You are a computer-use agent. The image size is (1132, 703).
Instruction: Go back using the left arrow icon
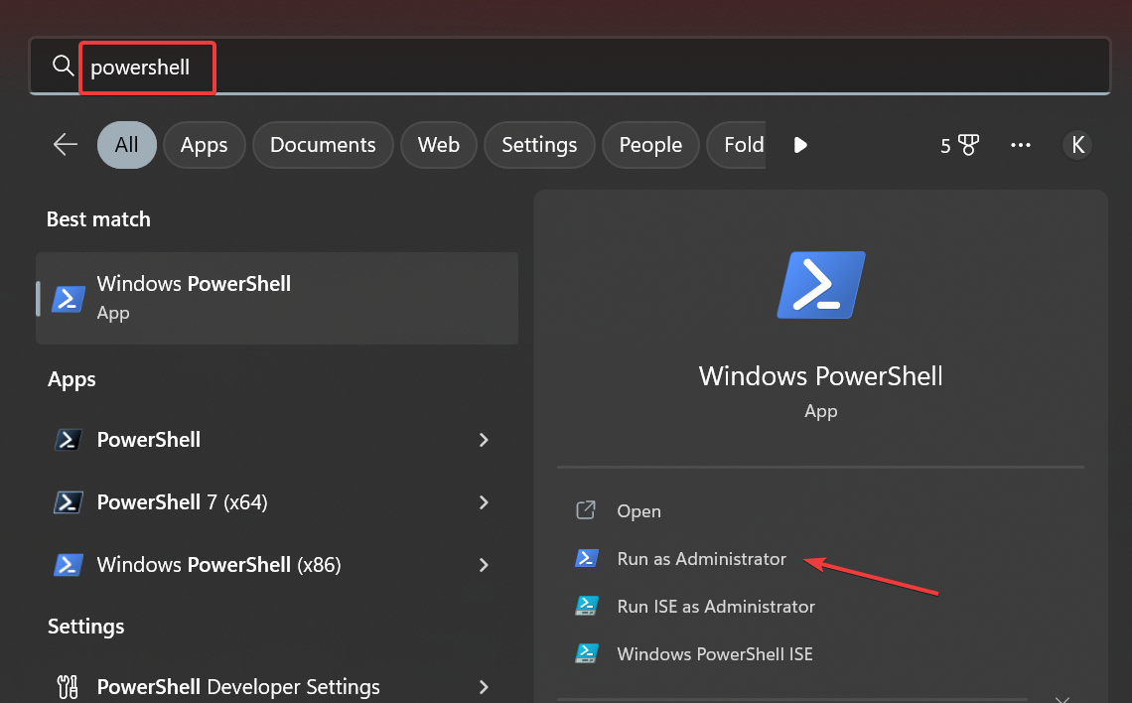(65, 144)
